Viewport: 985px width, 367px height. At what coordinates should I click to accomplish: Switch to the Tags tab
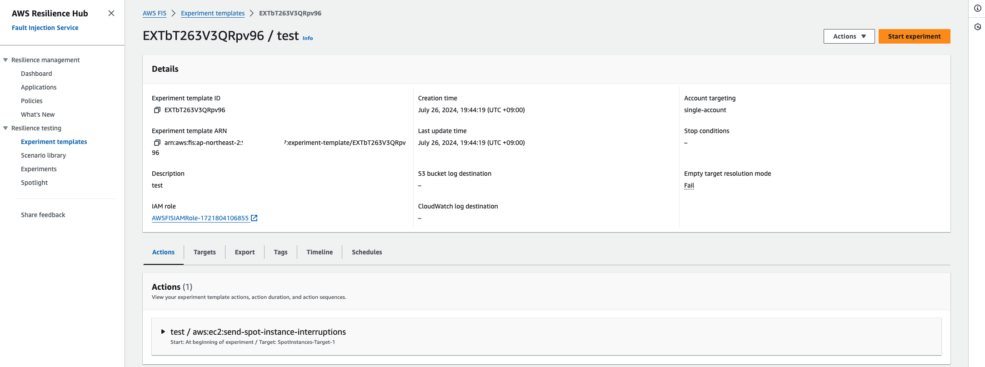click(280, 252)
